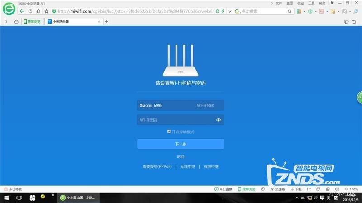Screen dimensions: 362x203
Task: Toggle password visibility eye icon
Action: [219, 120]
